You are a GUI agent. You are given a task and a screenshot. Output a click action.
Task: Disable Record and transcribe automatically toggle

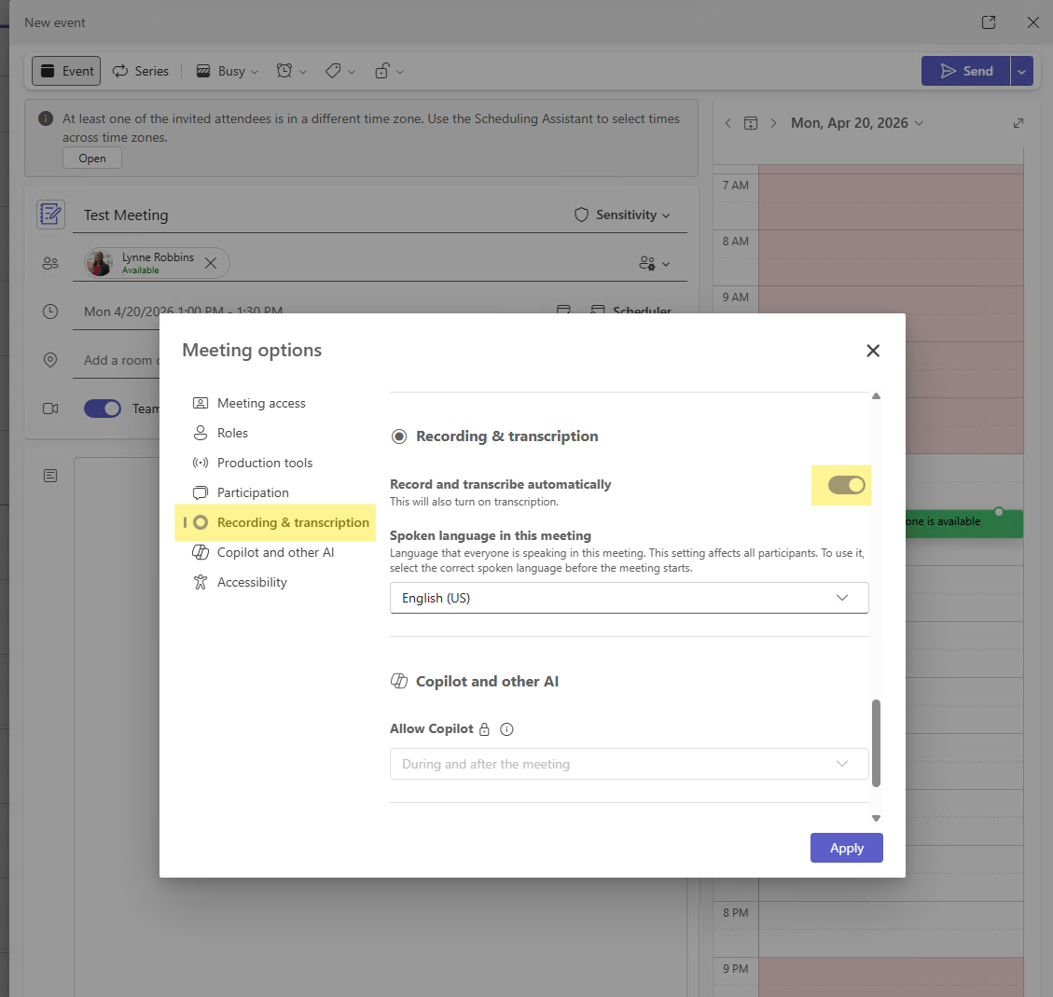pyautogui.click(x=846, y=485)
